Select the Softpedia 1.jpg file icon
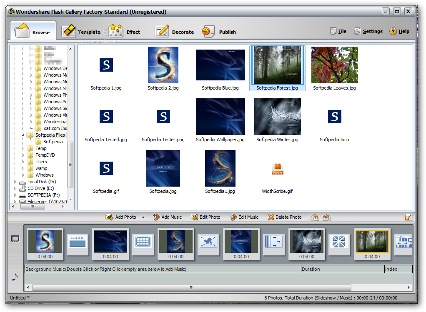The image size is (426, 312). [x=106, y=65]
